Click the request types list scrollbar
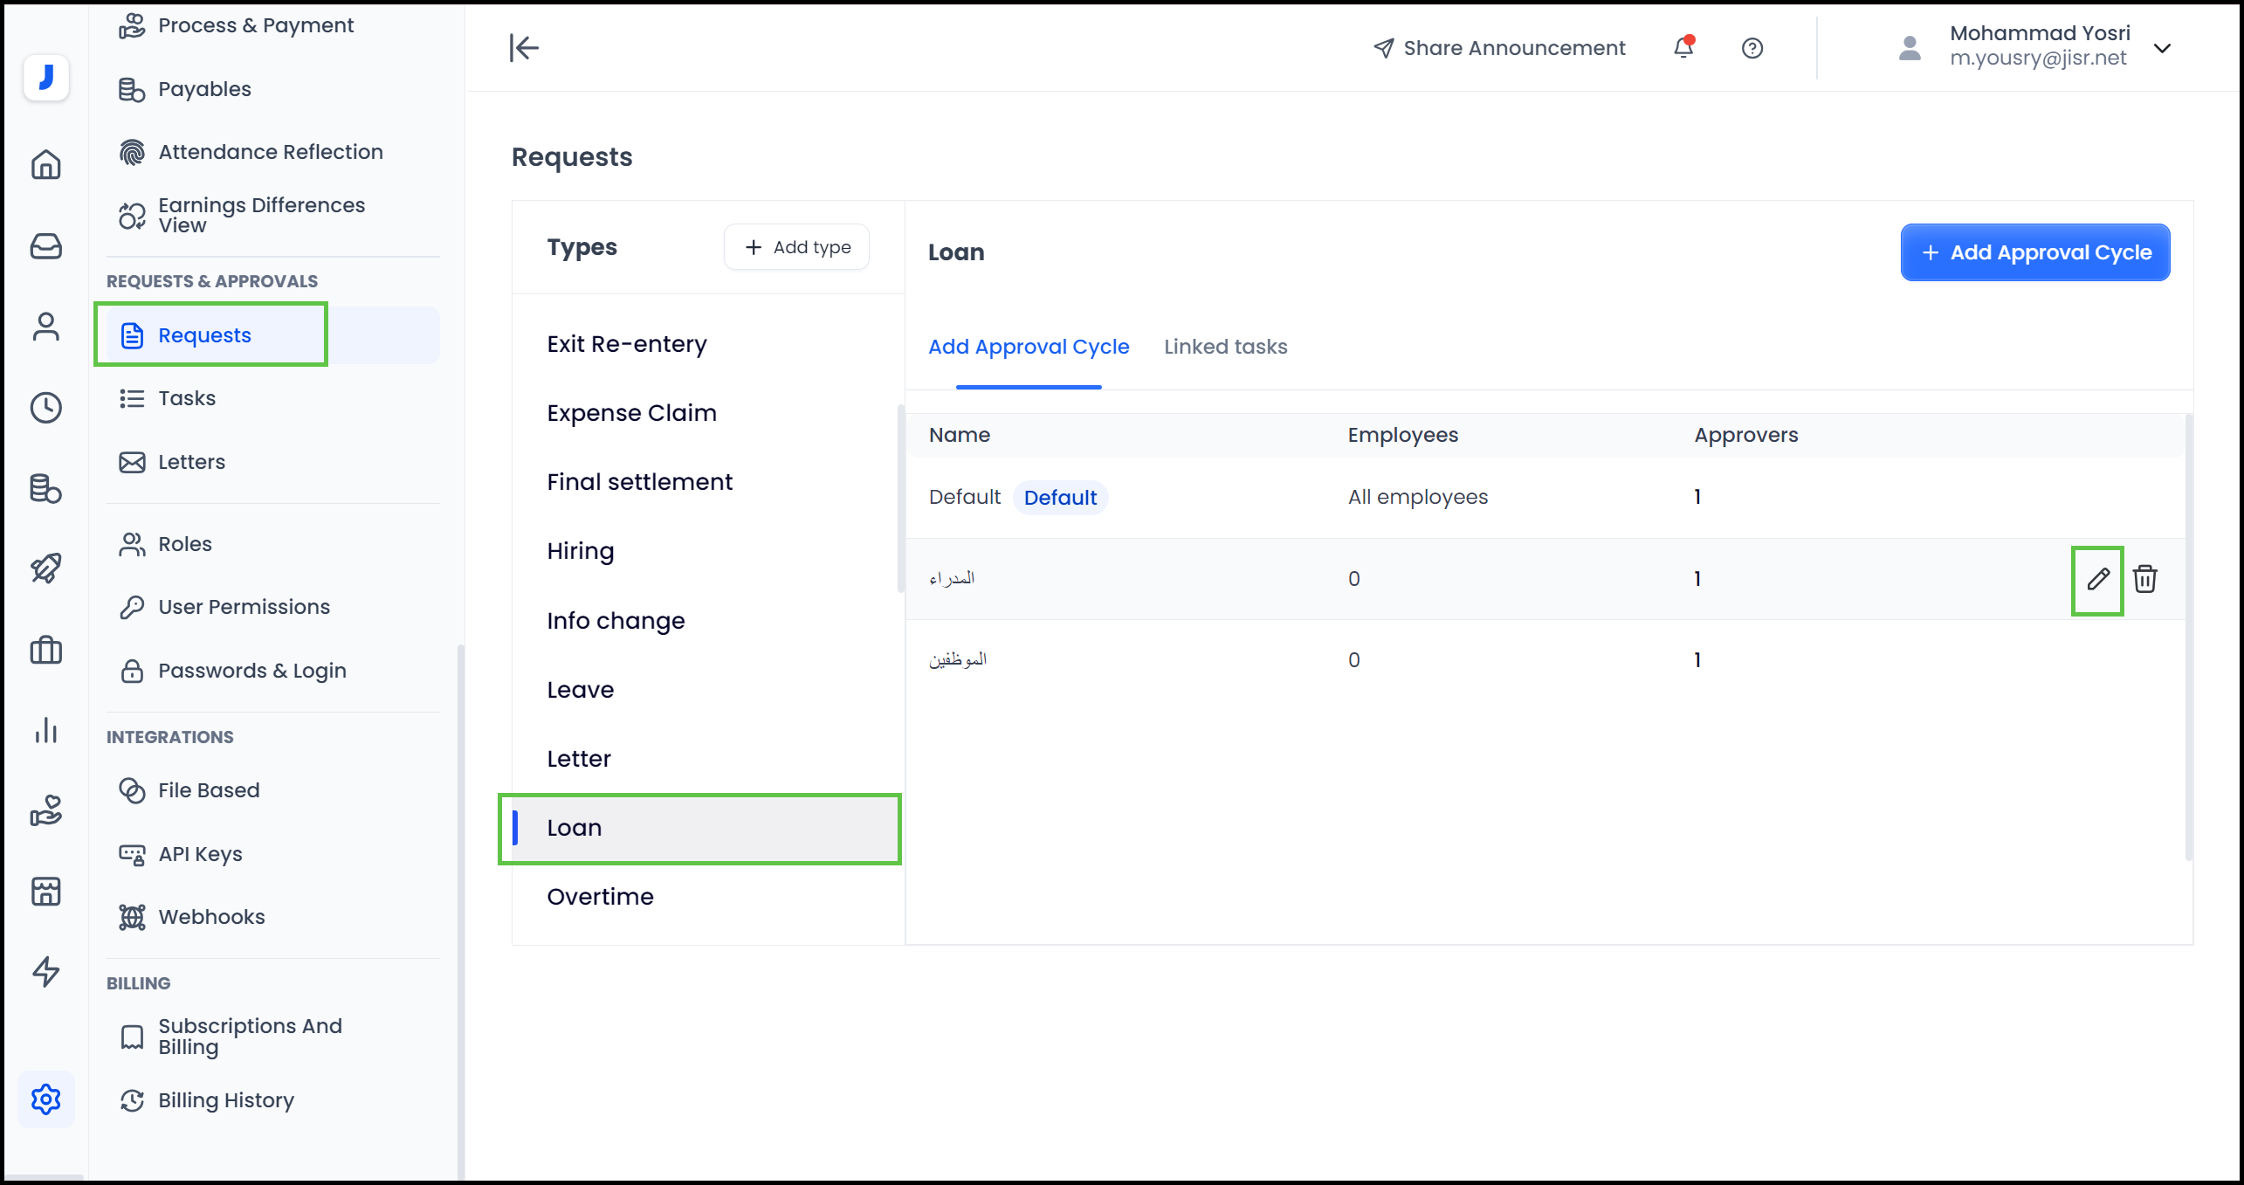 pyautogui.click(x=900, y=498)
